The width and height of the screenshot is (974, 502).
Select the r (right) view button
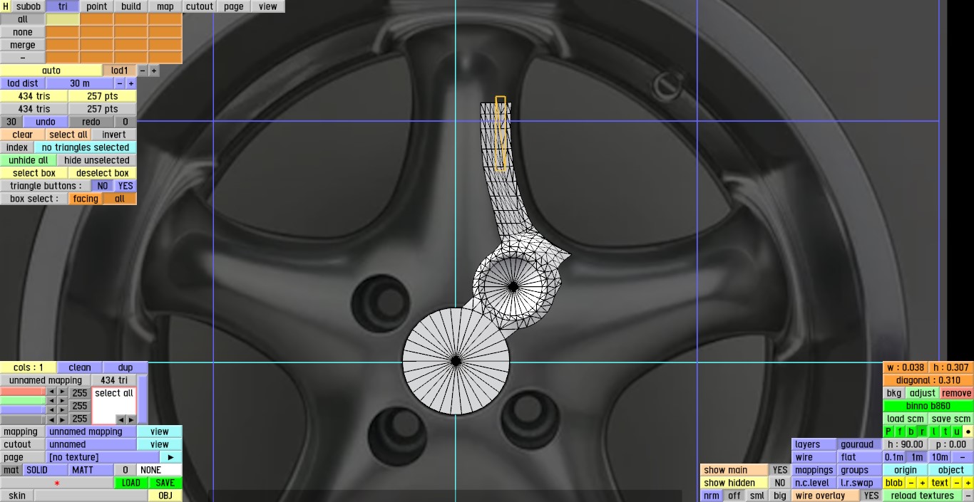click(x=923, y=432)
